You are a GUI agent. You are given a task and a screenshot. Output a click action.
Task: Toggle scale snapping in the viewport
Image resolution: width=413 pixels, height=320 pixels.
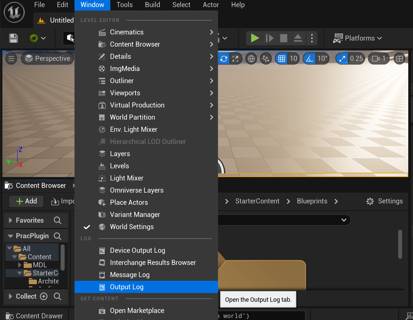click(x=342, y=59)
